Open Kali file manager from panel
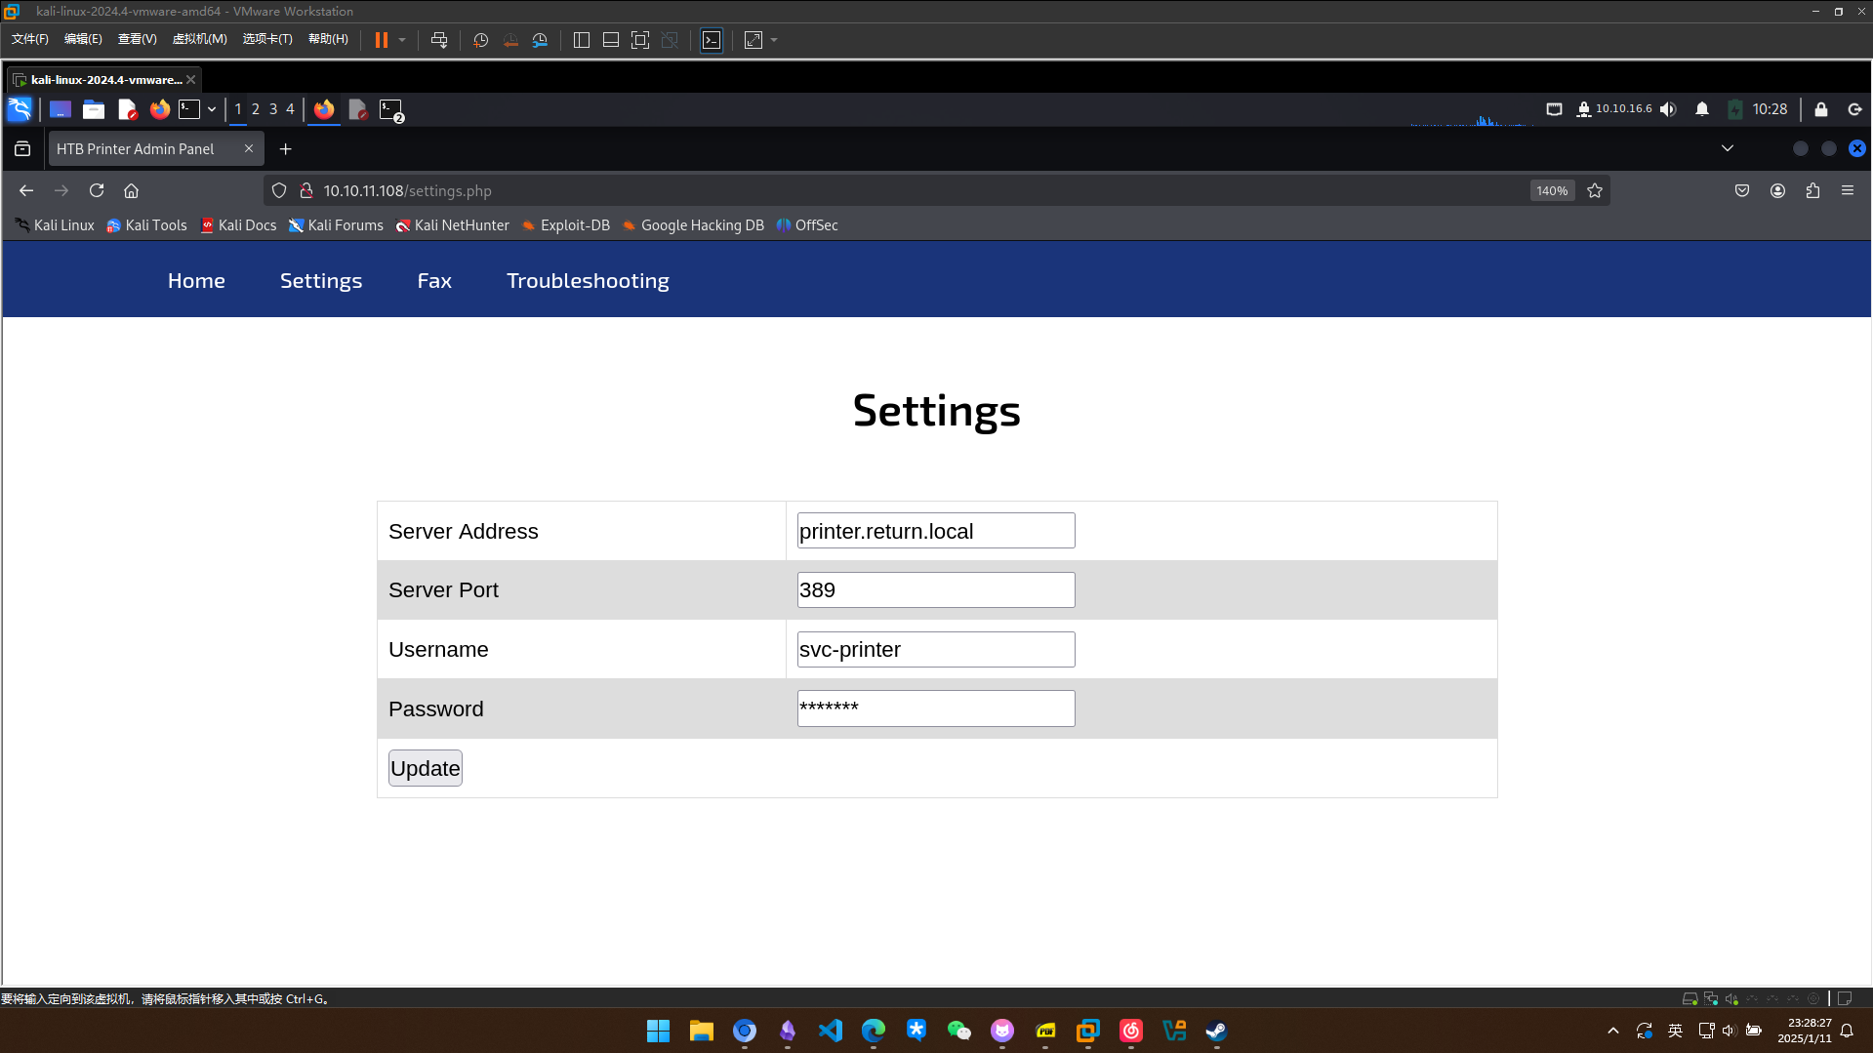The width and height of the screenshot is (1873, 1053). click(x=94, y=109)
